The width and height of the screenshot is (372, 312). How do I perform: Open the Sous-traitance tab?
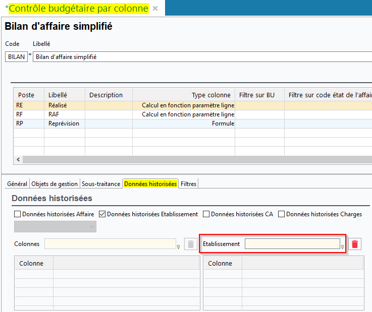click(101, 184)
